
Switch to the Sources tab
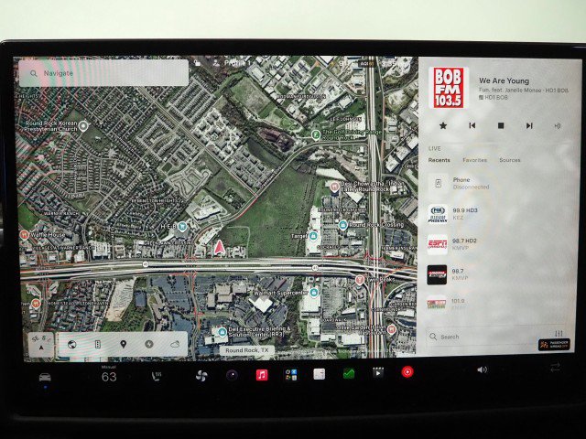pos(510,160)
